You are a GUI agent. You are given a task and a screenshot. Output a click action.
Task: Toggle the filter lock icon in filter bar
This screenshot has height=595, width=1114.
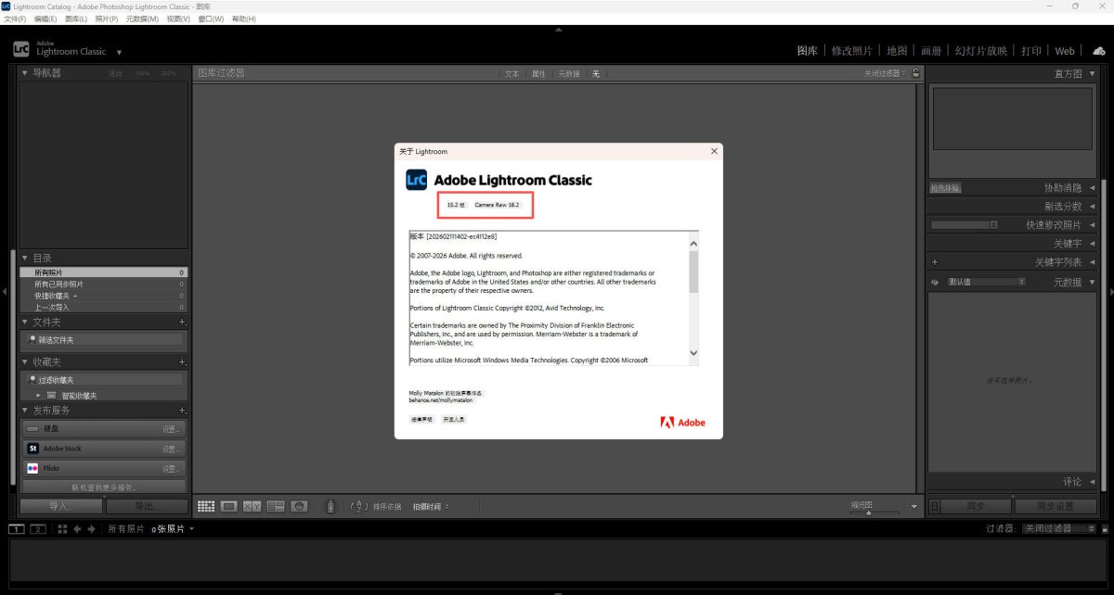click(x=915, y=73)
